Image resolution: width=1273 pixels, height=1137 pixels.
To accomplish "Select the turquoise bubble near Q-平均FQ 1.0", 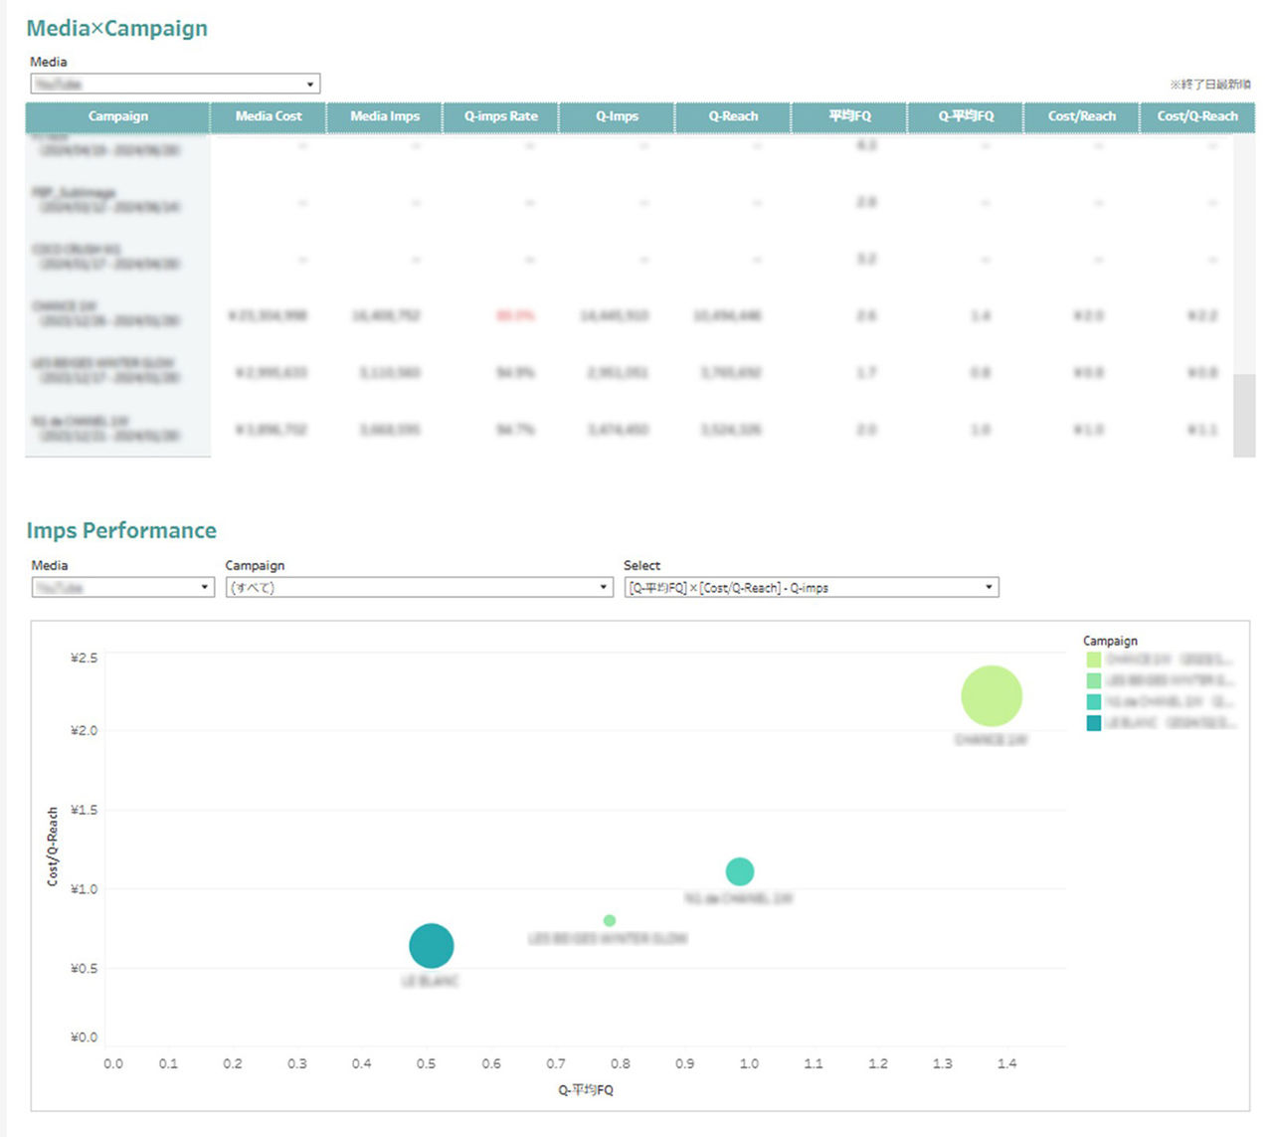I will click(740, 871).
